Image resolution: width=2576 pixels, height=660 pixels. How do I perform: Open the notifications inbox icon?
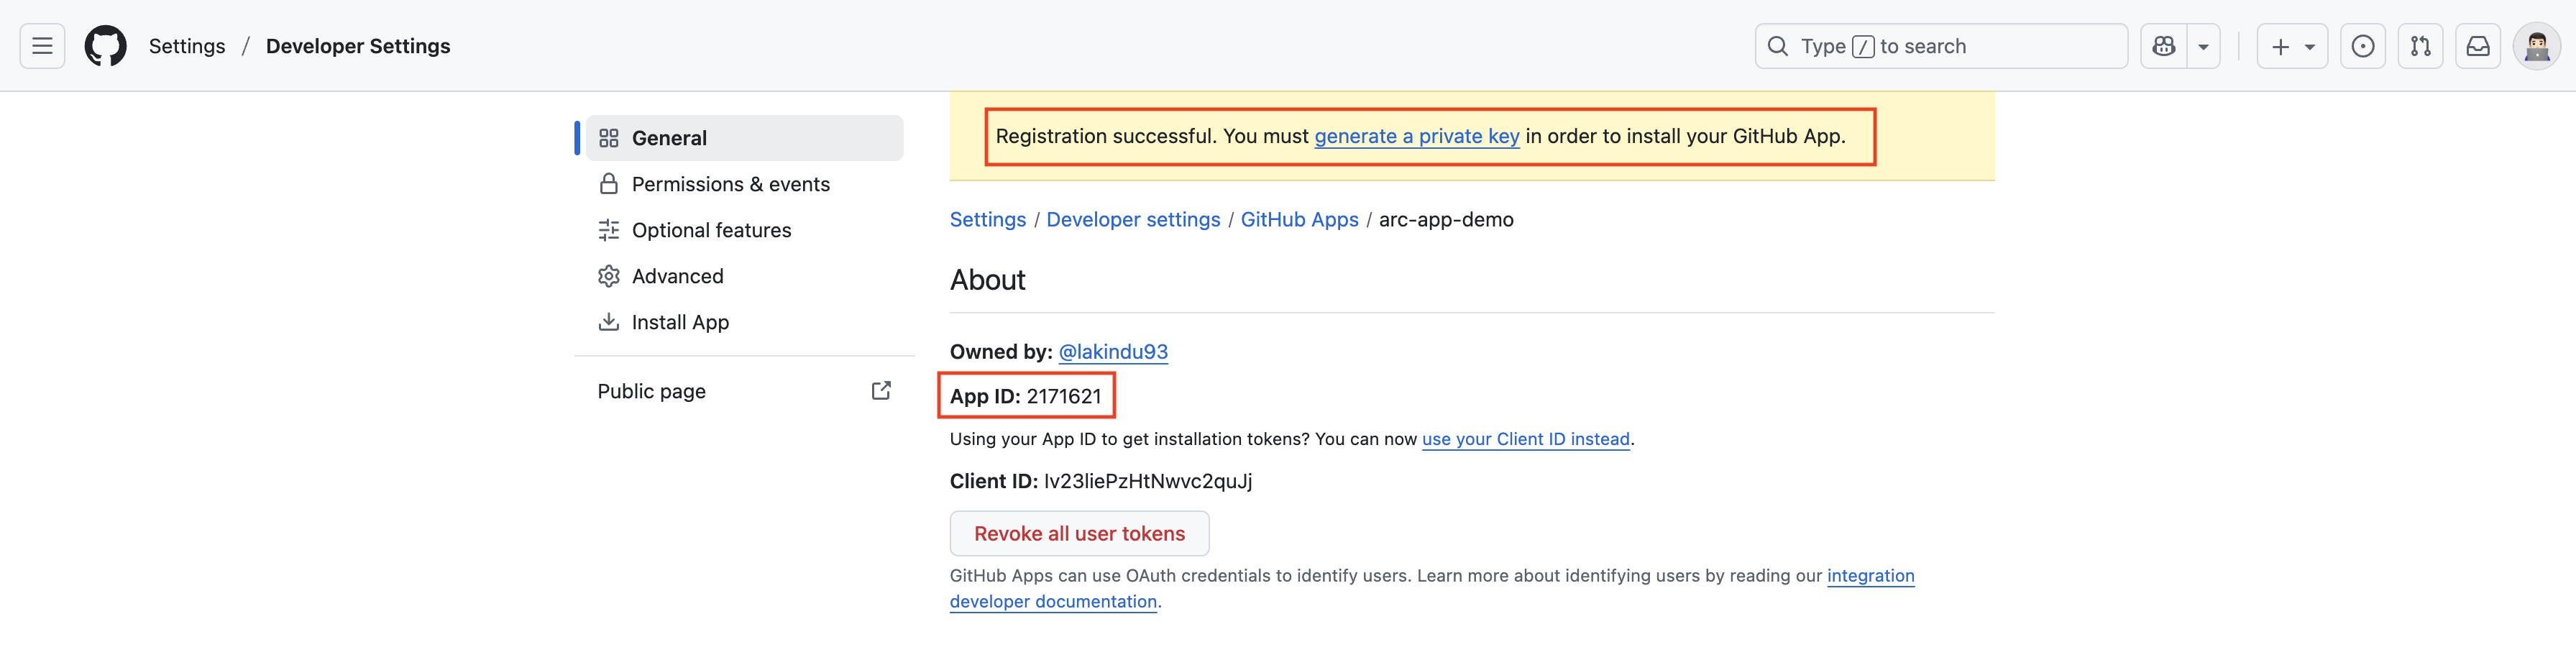[2478, 45]
